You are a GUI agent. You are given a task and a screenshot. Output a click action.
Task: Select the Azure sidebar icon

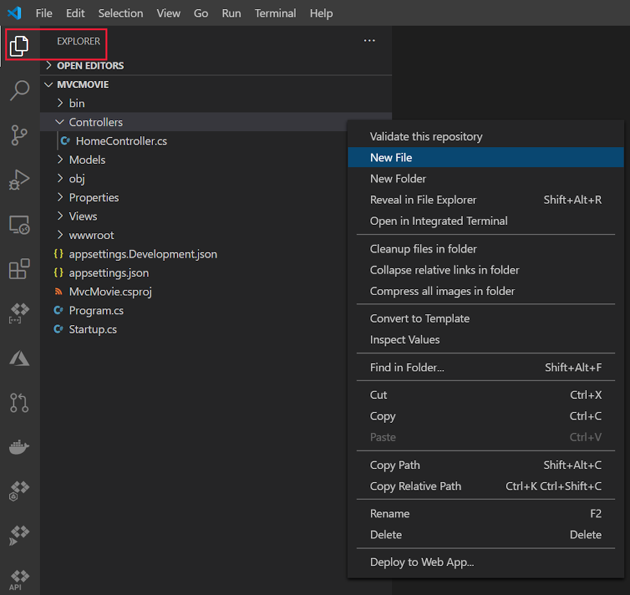[19, 359]
